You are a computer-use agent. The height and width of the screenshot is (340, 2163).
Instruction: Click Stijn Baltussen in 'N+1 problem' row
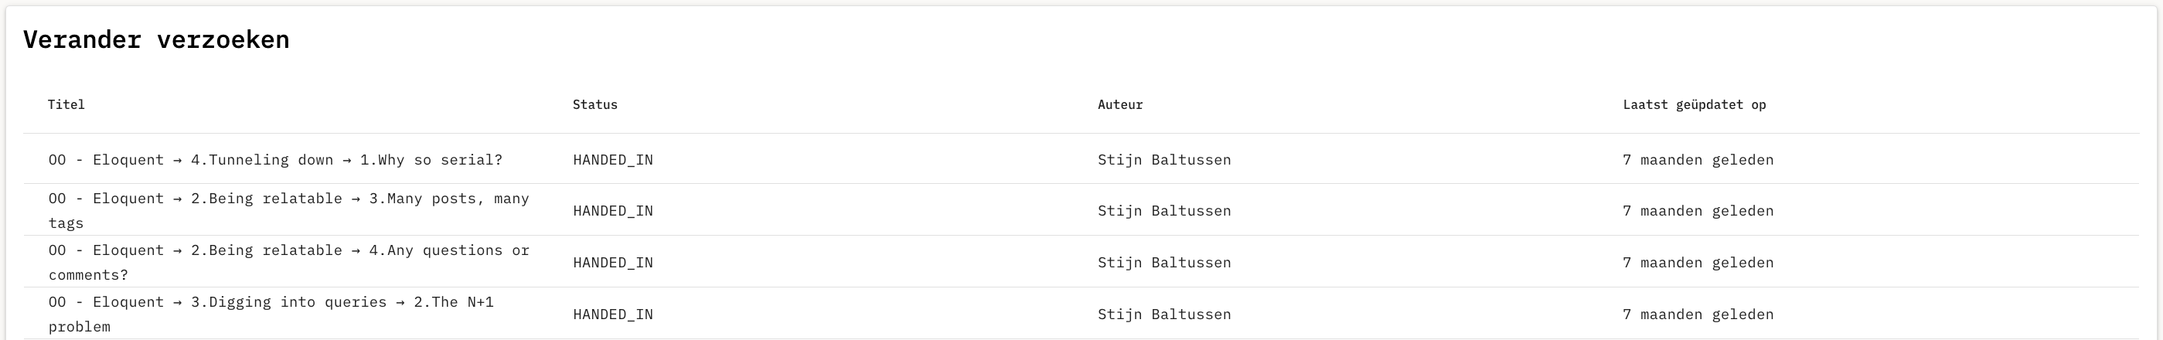pyautogui.click(x=1165, y=314)
